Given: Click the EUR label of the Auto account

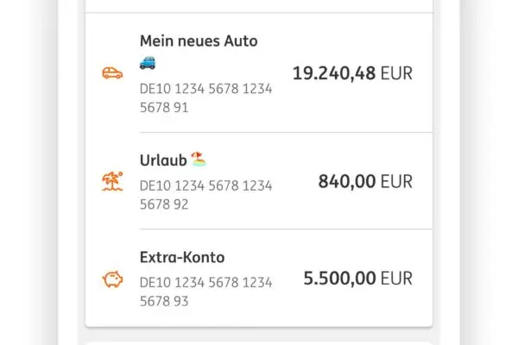Looking at the screenshot, I should point(396,73).
